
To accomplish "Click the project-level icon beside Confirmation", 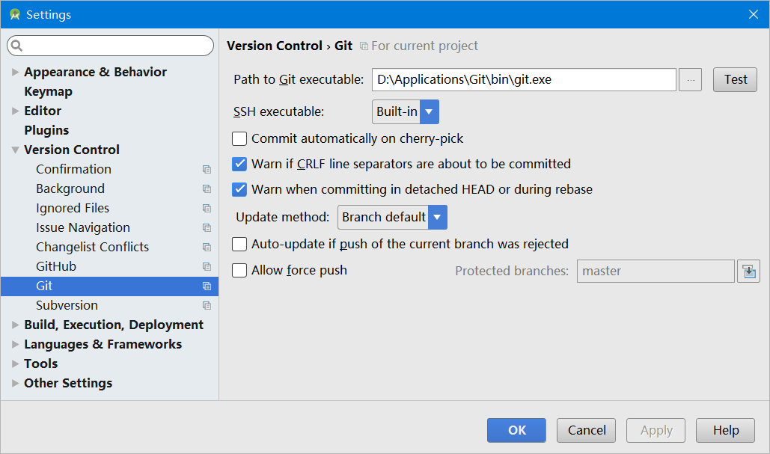I will click(207, 170).
